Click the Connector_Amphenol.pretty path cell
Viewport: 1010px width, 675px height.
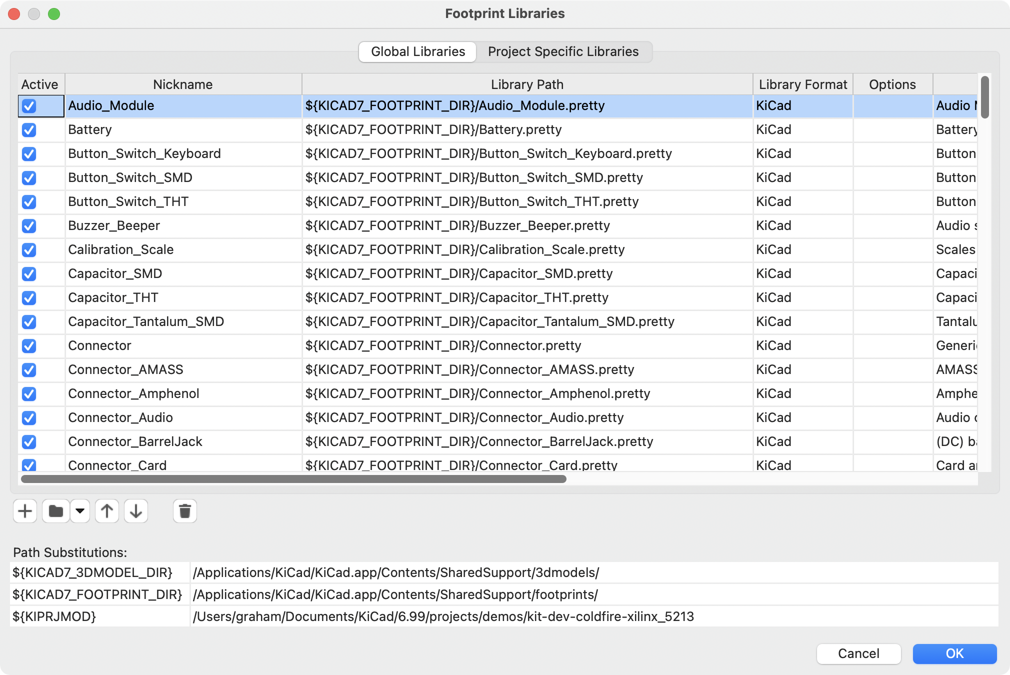tap(527, 394)
